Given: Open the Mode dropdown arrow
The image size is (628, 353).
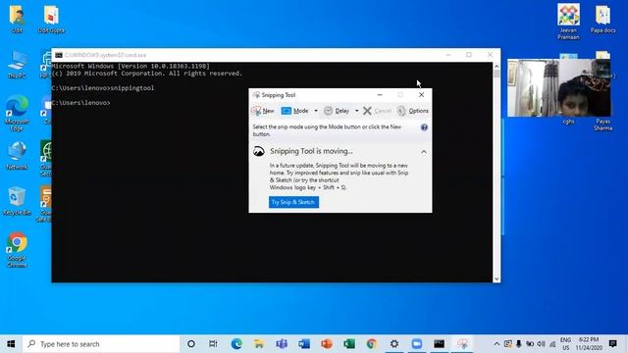Looking at the screenshot, I should (x=316, y=111).
